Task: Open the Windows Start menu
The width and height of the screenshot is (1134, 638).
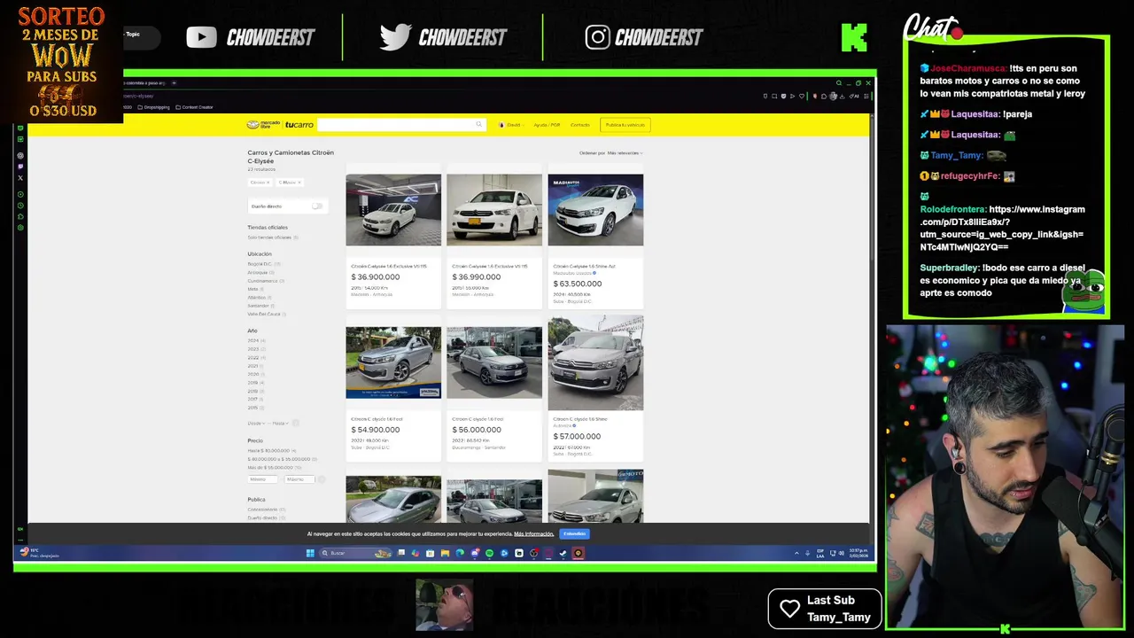Action: [310, 553]
